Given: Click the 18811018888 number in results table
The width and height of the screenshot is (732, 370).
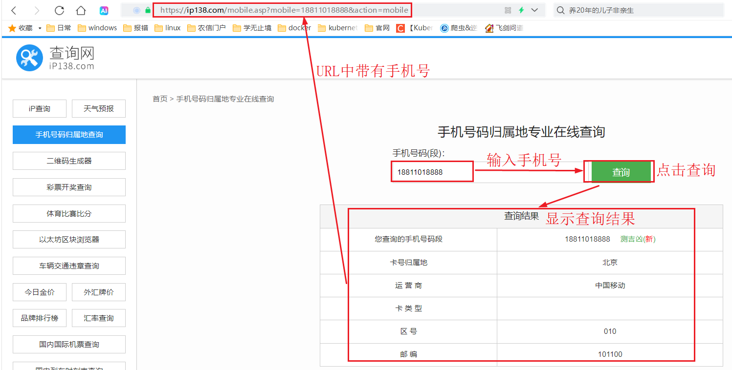Looking at the screenshot, I should pos(587,239).
